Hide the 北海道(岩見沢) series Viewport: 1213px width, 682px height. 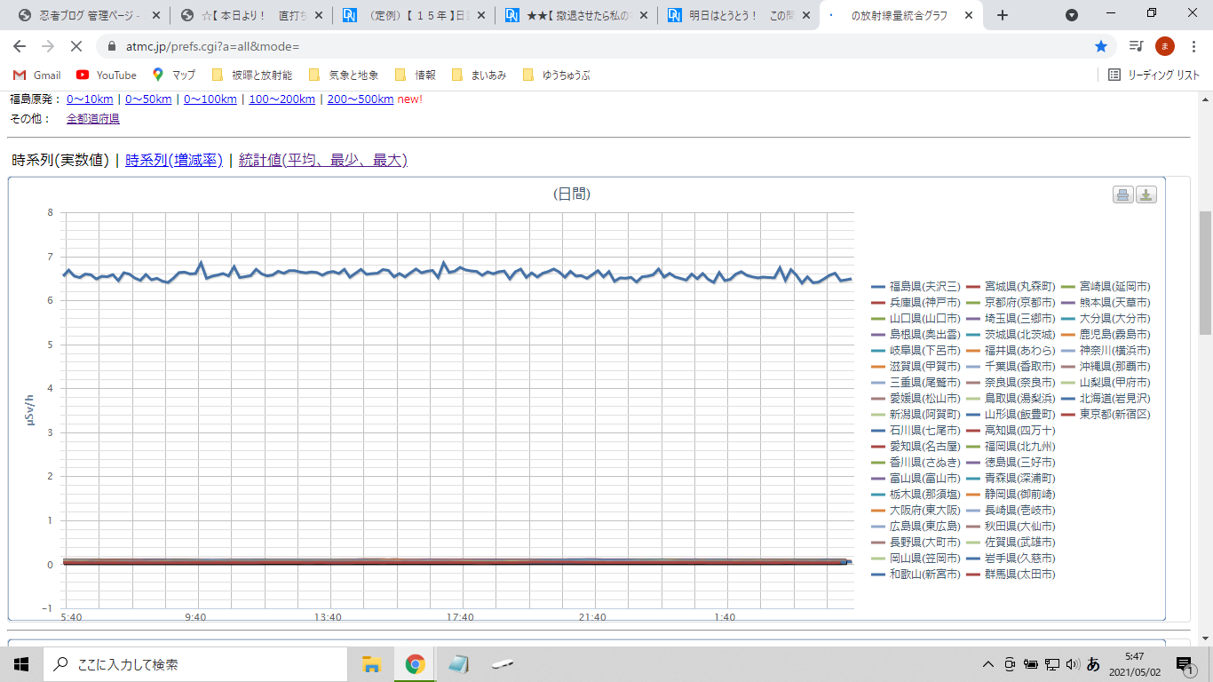pyautogui.click(x=1106, y=399)
